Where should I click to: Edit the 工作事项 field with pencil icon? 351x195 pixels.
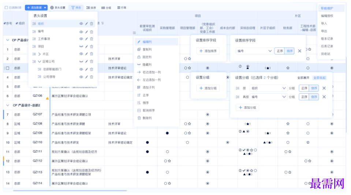coord(86,39)
